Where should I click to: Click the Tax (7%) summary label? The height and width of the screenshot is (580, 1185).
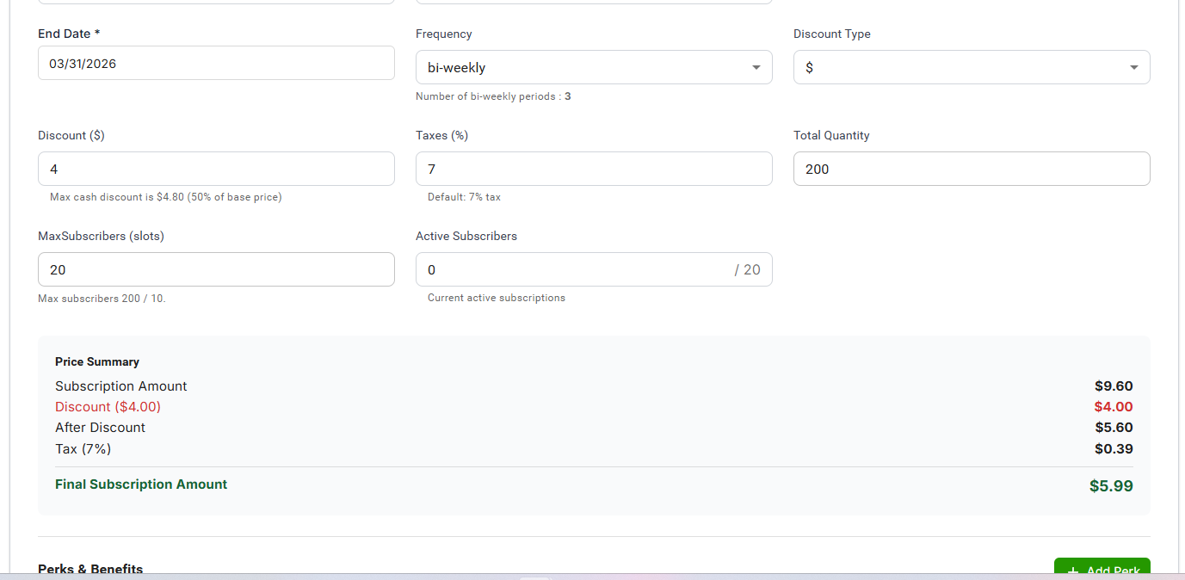point(83,449)
